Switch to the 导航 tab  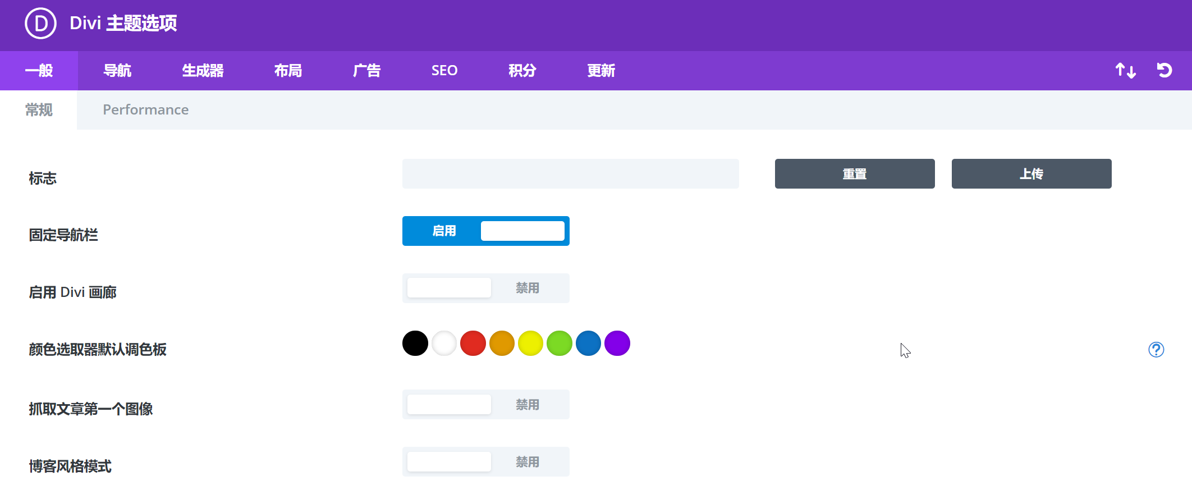tap(117, 71)
